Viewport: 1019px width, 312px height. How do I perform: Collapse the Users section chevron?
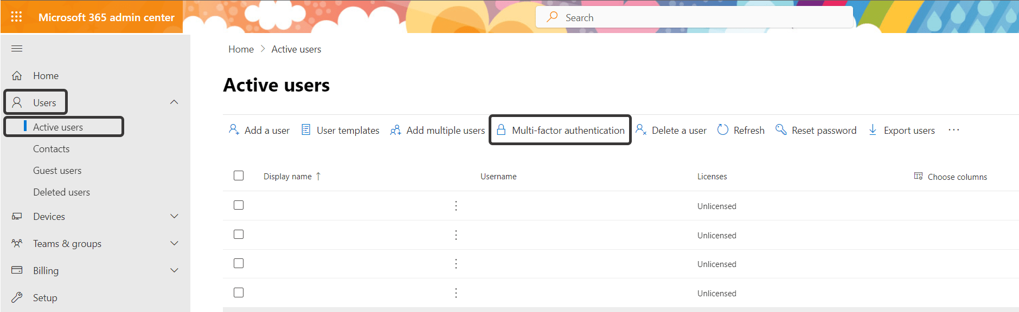pos(174,102)
